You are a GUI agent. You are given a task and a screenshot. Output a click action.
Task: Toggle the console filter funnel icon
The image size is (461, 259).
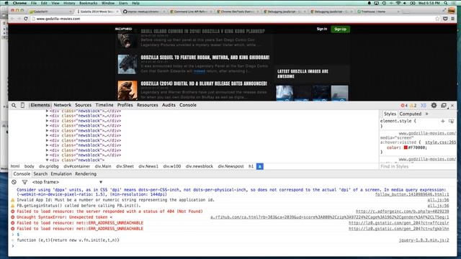click(24, 182)
